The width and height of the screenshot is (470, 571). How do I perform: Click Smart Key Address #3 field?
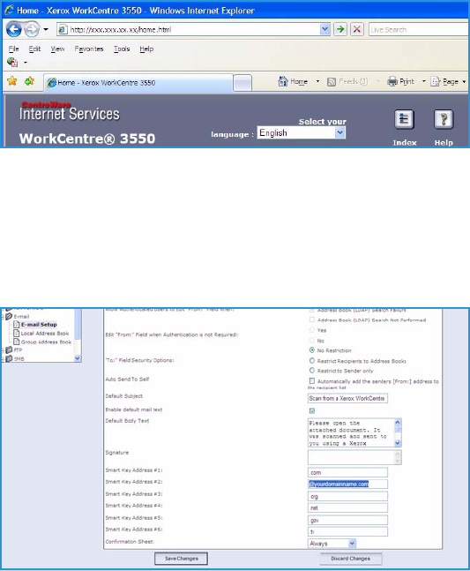pyautogui.click(x=347, y=496)
